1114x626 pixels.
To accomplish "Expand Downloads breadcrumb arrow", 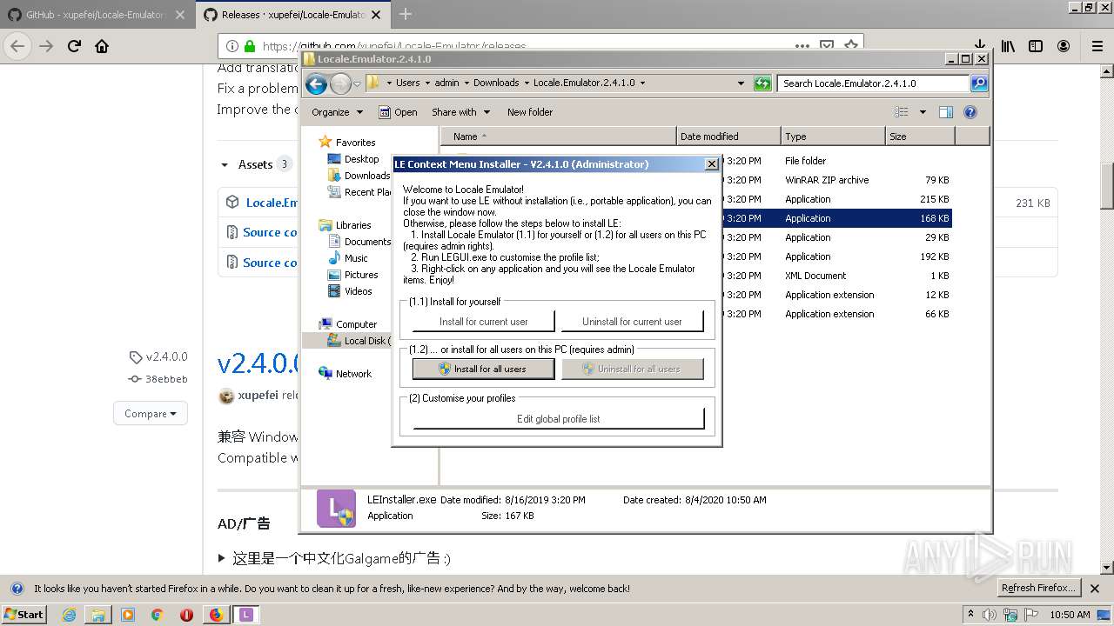I will coord(527,83).
